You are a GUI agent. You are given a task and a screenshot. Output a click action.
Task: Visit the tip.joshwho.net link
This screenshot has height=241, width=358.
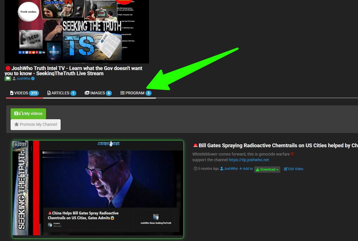tap(249, 160)
